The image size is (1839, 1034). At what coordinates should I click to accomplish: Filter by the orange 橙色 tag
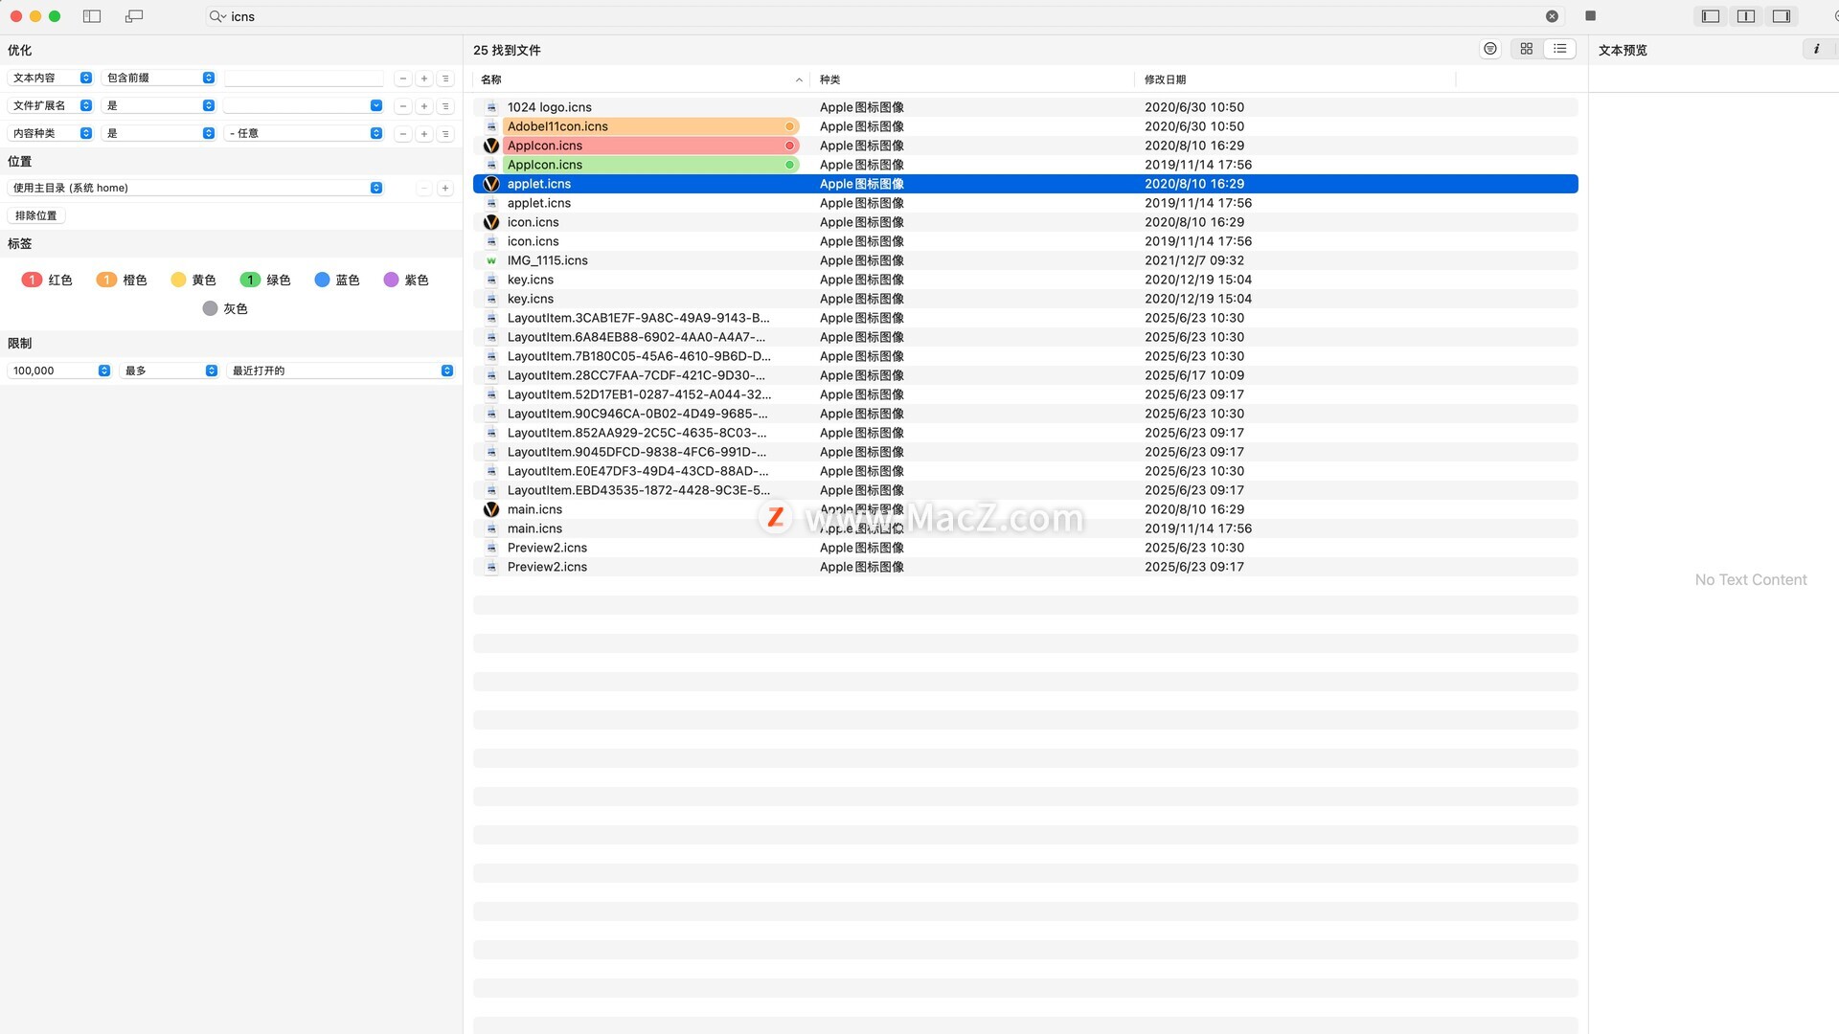pyautogui.click(x=122, y=280)
